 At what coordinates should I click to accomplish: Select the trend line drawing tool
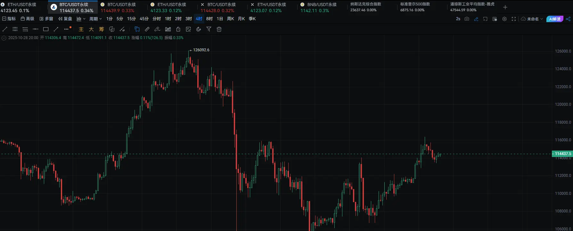pyautogui.click(x=5, y=29)
